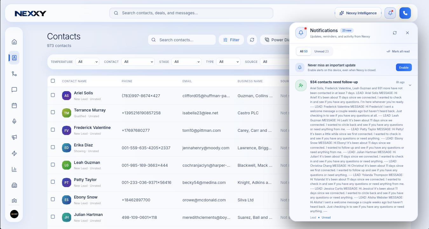Open Nexxy Intelligence

click(358, 13)
